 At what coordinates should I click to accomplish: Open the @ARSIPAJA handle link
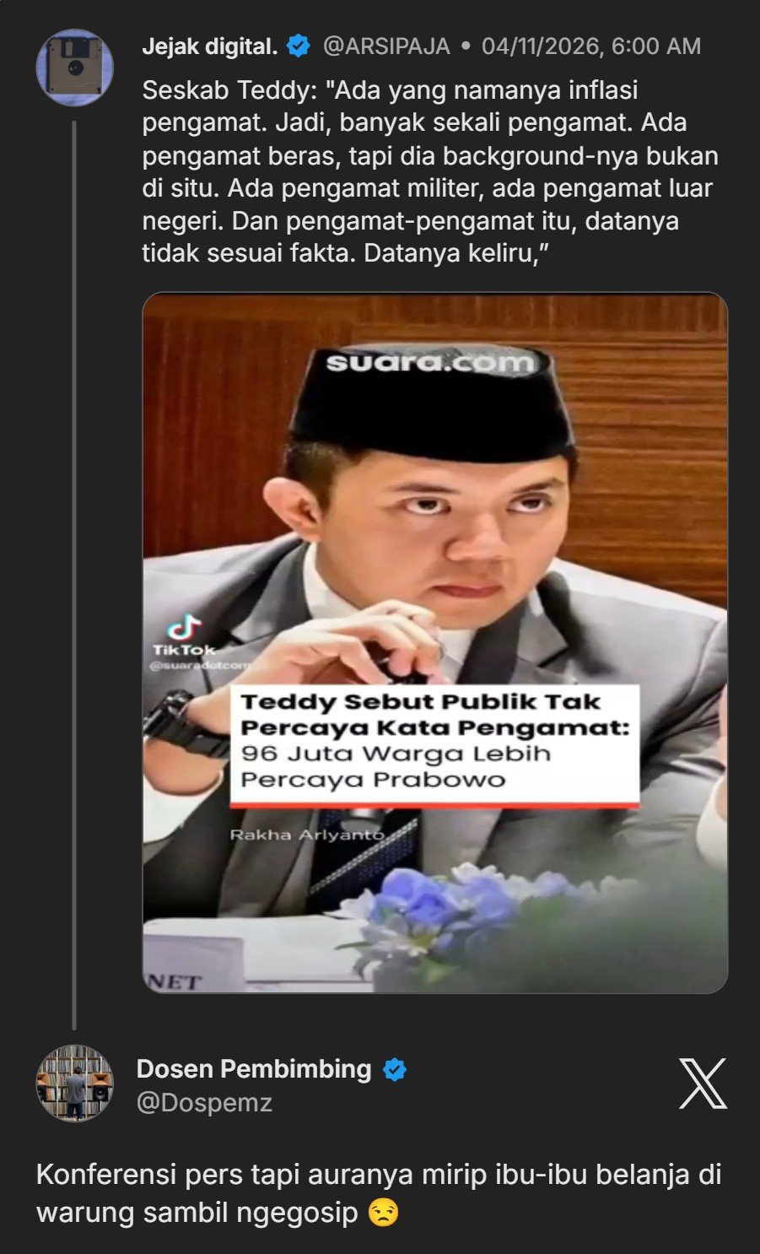click(386, 46)
